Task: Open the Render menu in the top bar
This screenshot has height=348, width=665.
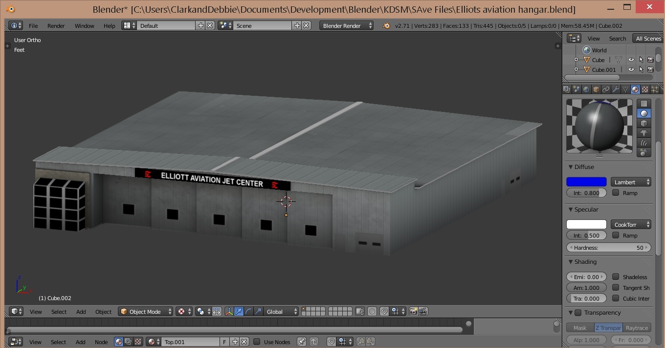Action: pyautogui.click(x=56, y=25)
